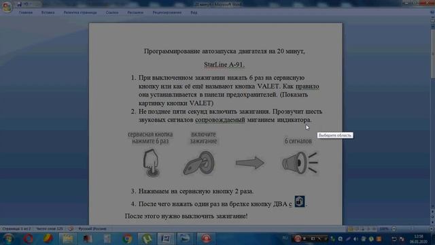Viewport: 435px width, 245px height.
Task: Click step 3 text about сервисную кнопку
Action: 196,191
